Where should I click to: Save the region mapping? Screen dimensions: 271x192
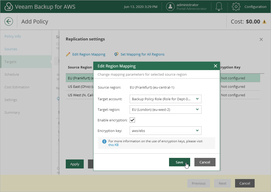pos(179,162)
